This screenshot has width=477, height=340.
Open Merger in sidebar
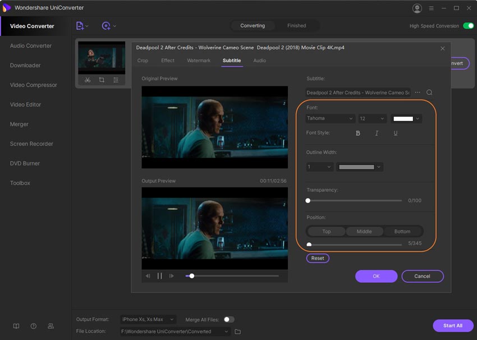tap(19, 124)
